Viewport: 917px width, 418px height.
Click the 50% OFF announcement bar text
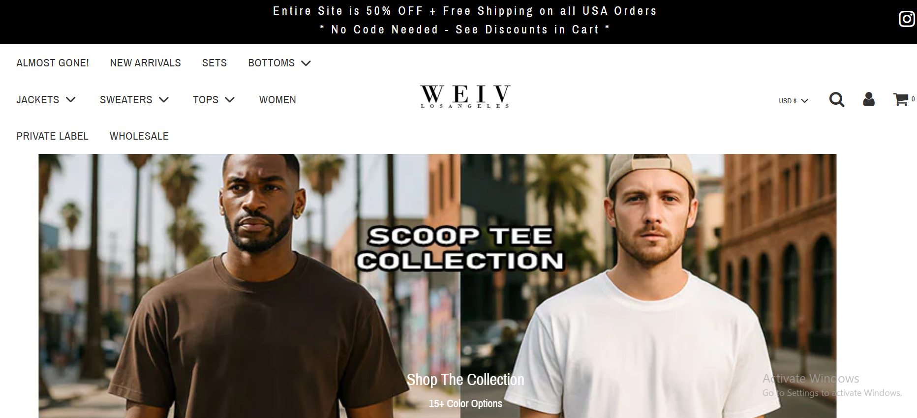[465, 11]
